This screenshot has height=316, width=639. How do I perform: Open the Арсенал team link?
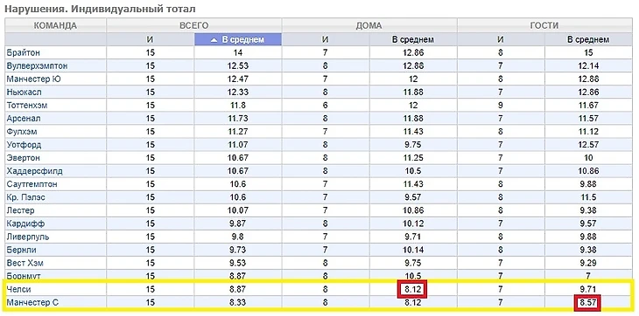point(24,119)
